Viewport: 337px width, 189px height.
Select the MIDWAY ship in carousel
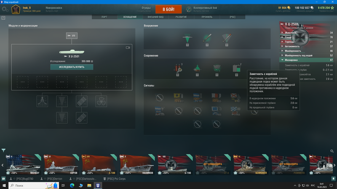tap(23, 164)
